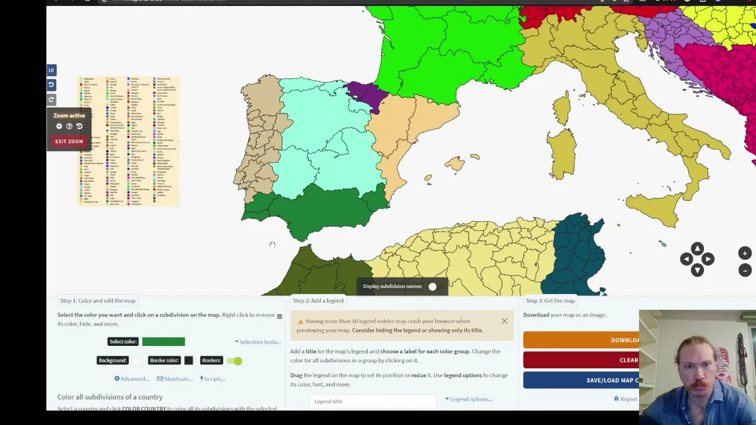The image size is (756, 425).
Task: Click the EXIT ZOOM button
Action: [x=69, y=142]
